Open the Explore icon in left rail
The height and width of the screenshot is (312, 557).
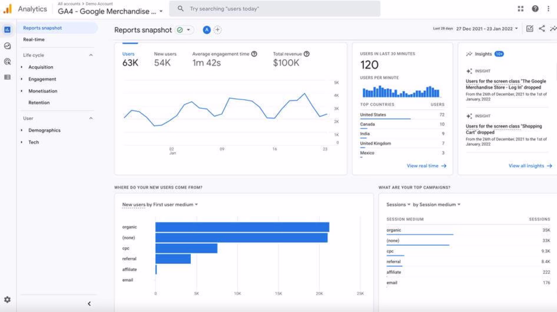(7, 46)
